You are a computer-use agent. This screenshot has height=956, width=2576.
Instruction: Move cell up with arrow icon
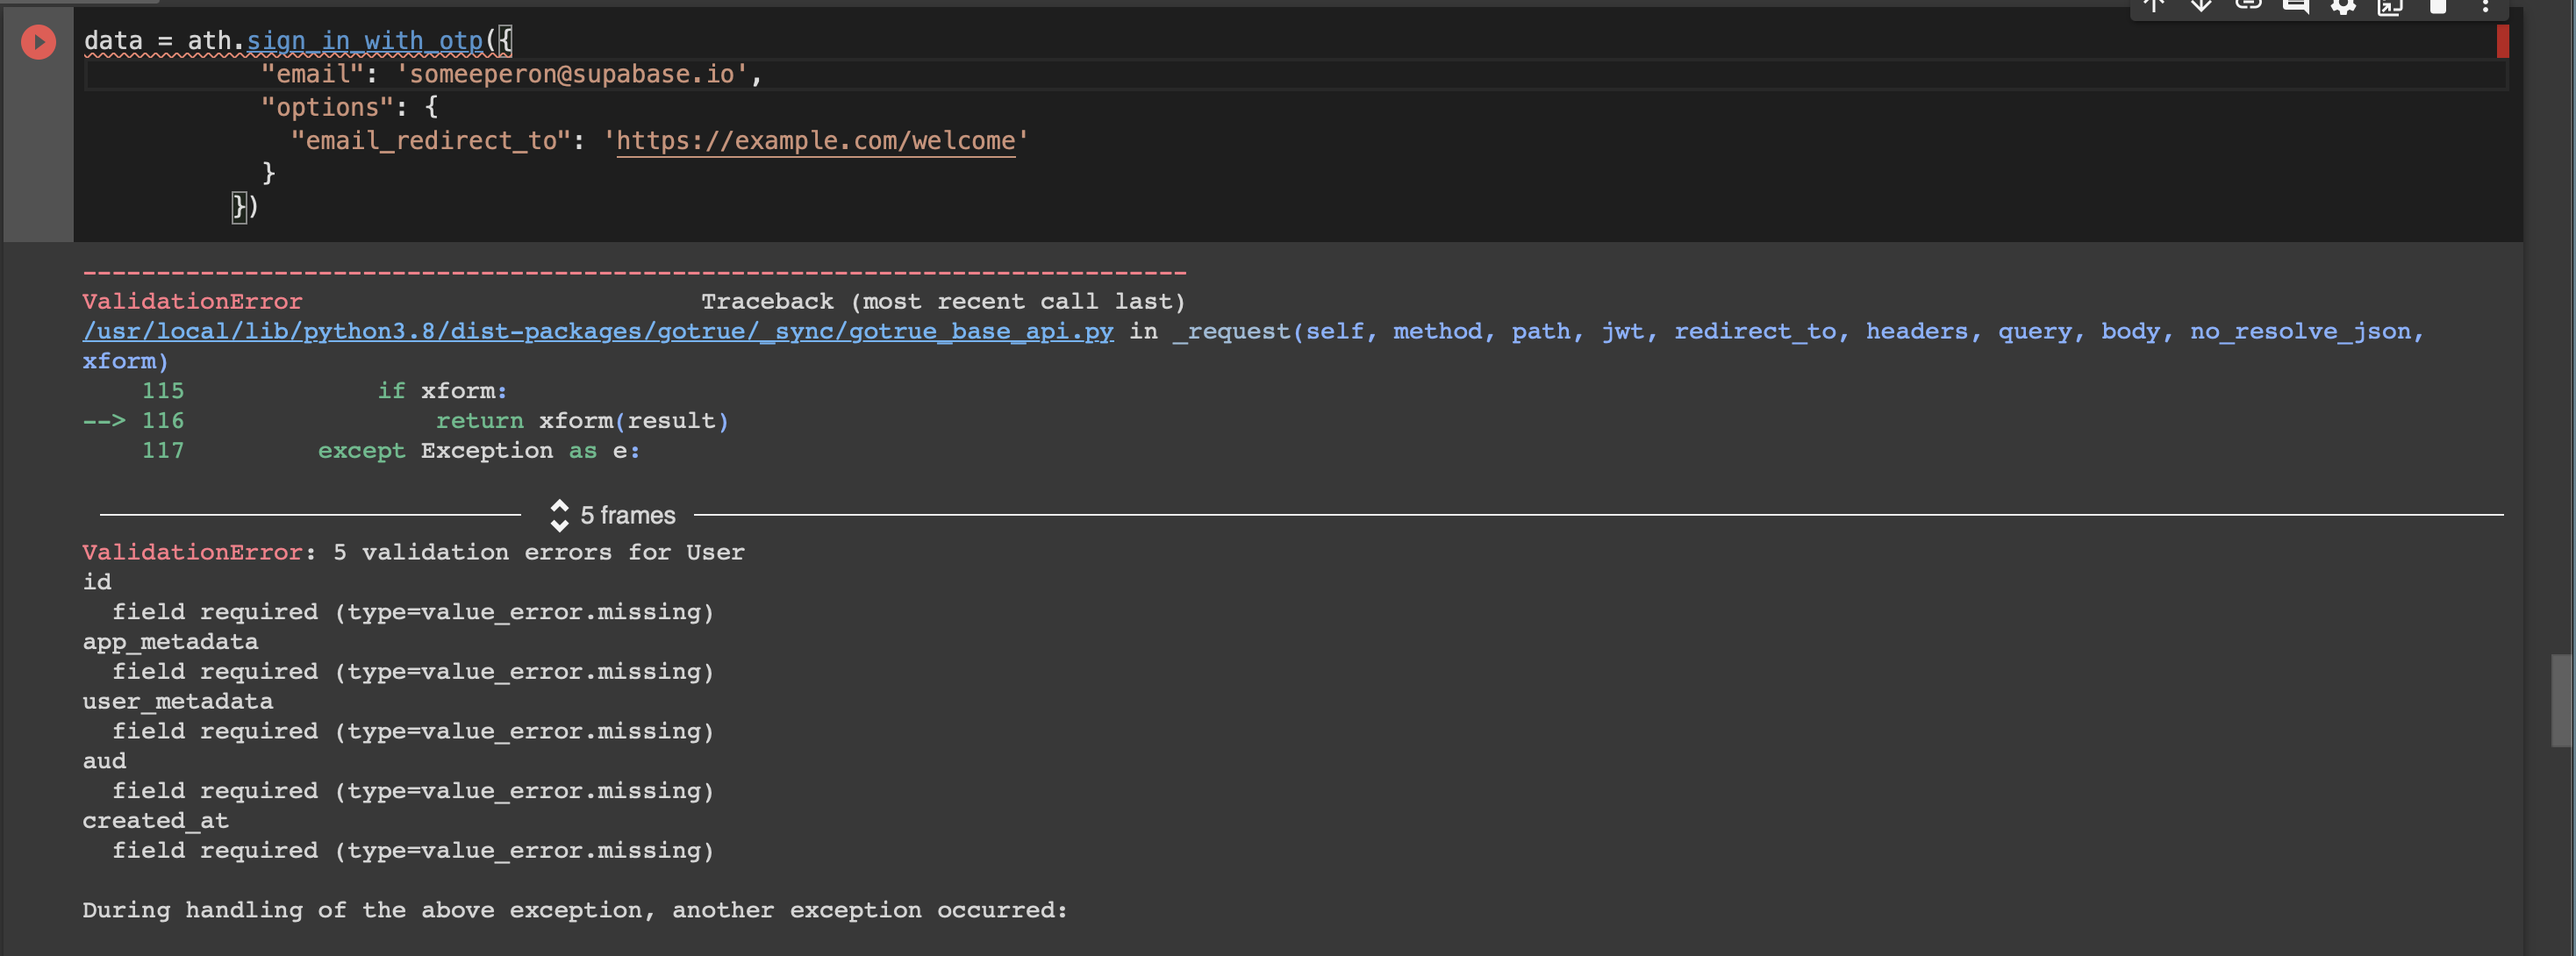click(2153, 6)
